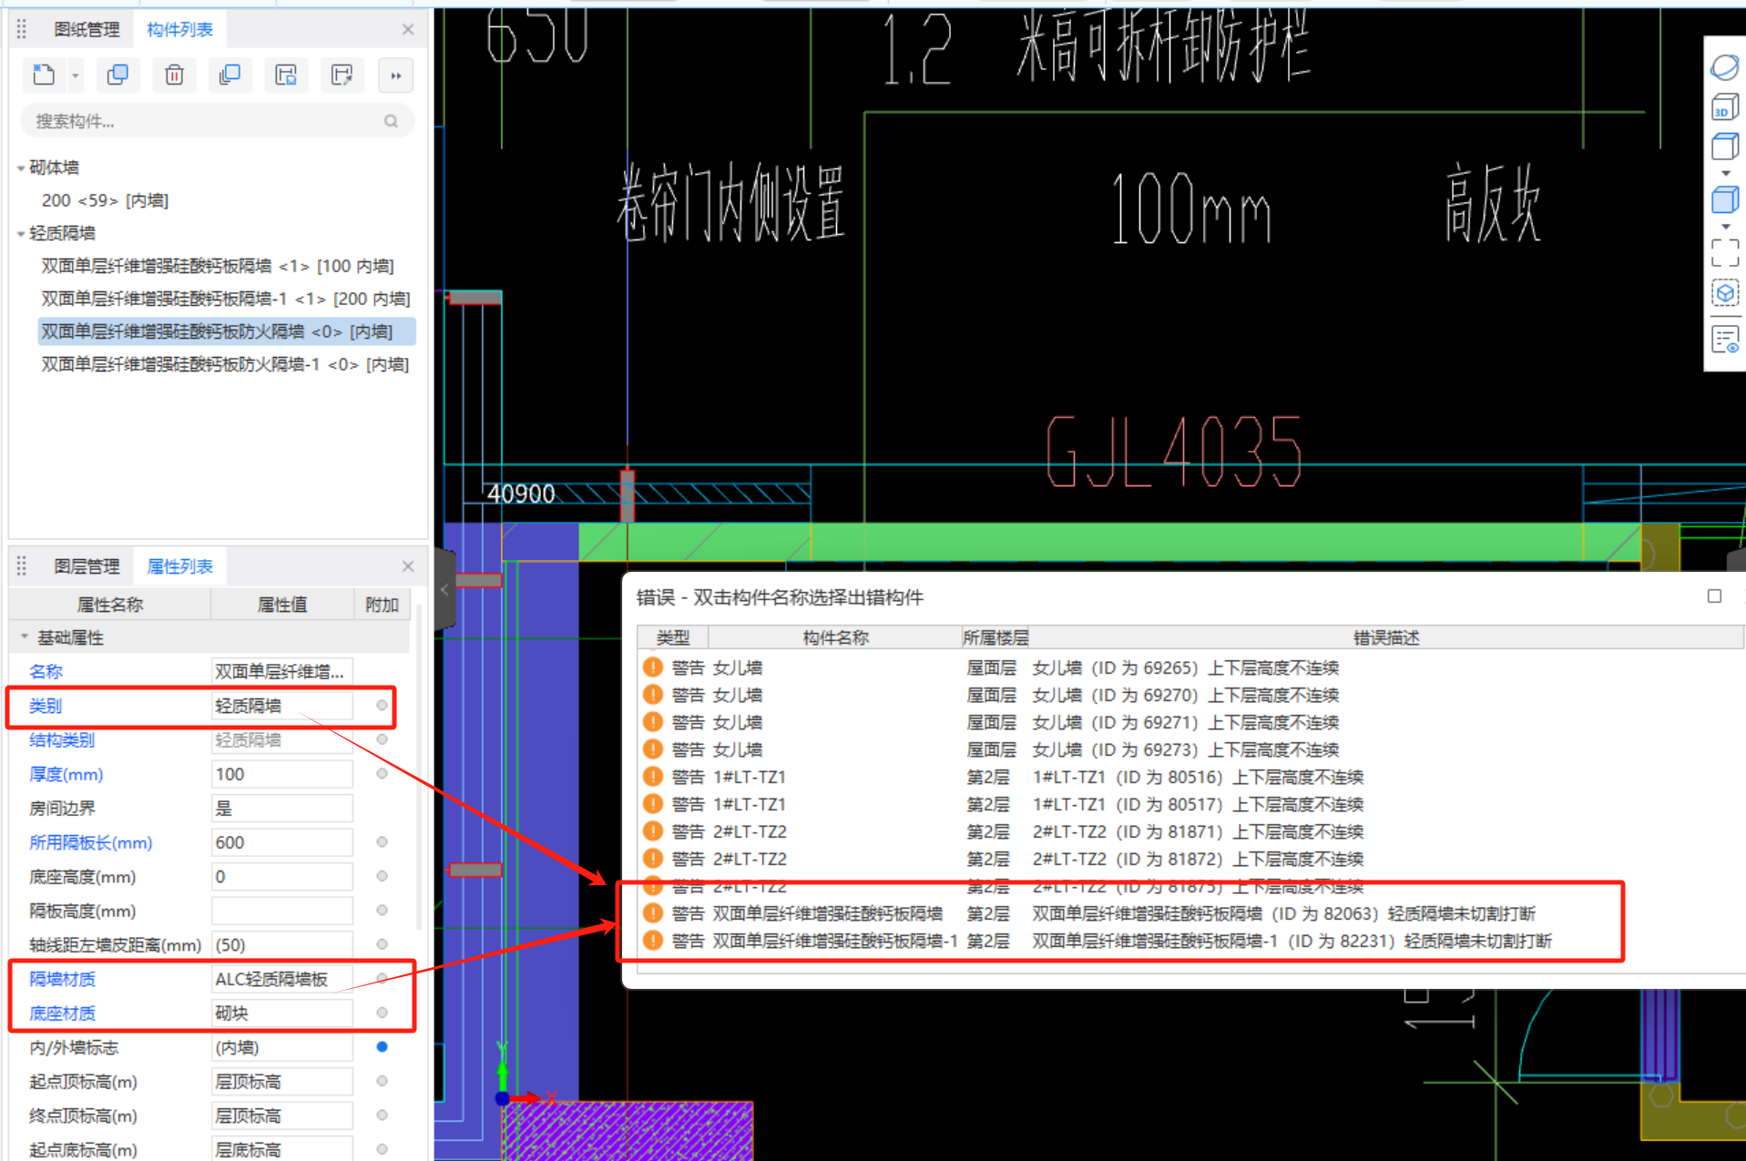Viewport: 1746px width, 1161px height.
Task: Toggle 厚度(mm) additional checkbox
Action: pos(382,773)
